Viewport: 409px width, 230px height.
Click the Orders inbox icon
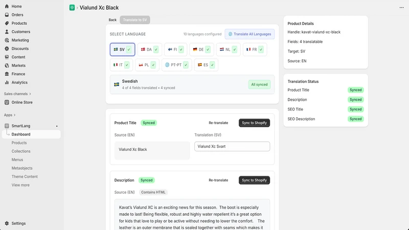tap(7, 15)
